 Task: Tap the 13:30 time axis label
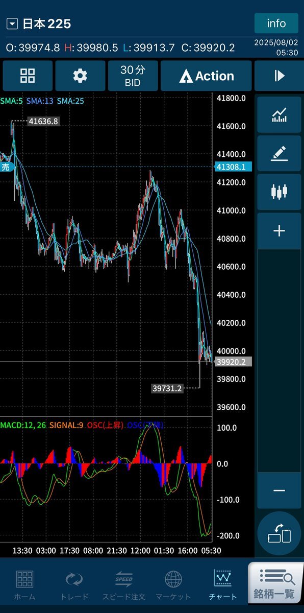tap(23, 551)
